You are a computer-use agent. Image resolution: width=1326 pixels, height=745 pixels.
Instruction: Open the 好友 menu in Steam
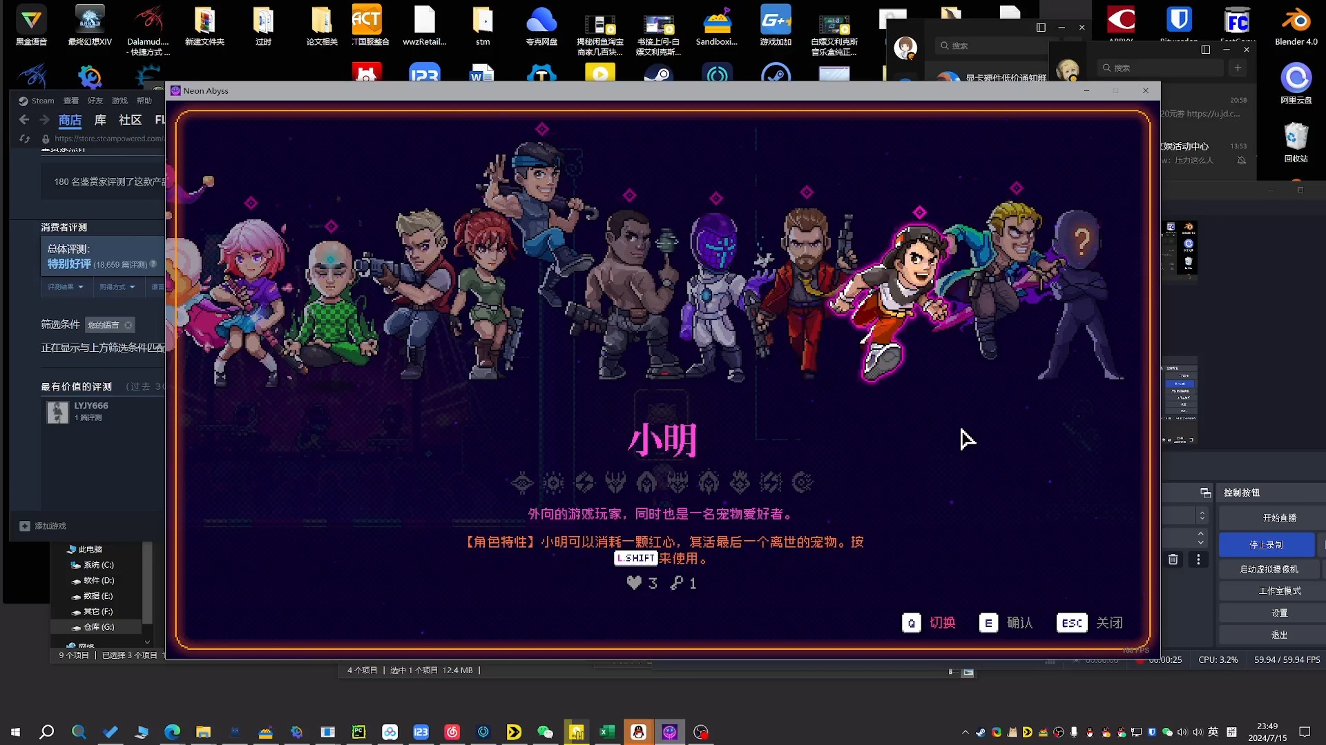tap(95, 101)
